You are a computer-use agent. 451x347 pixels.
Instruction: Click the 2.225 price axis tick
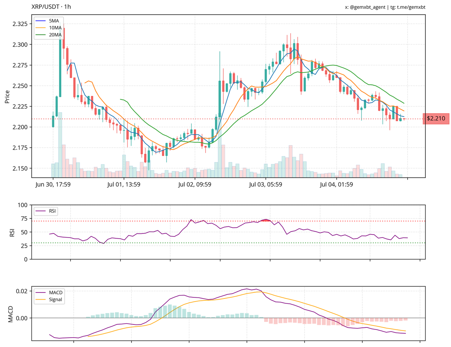tap(21, 107)
